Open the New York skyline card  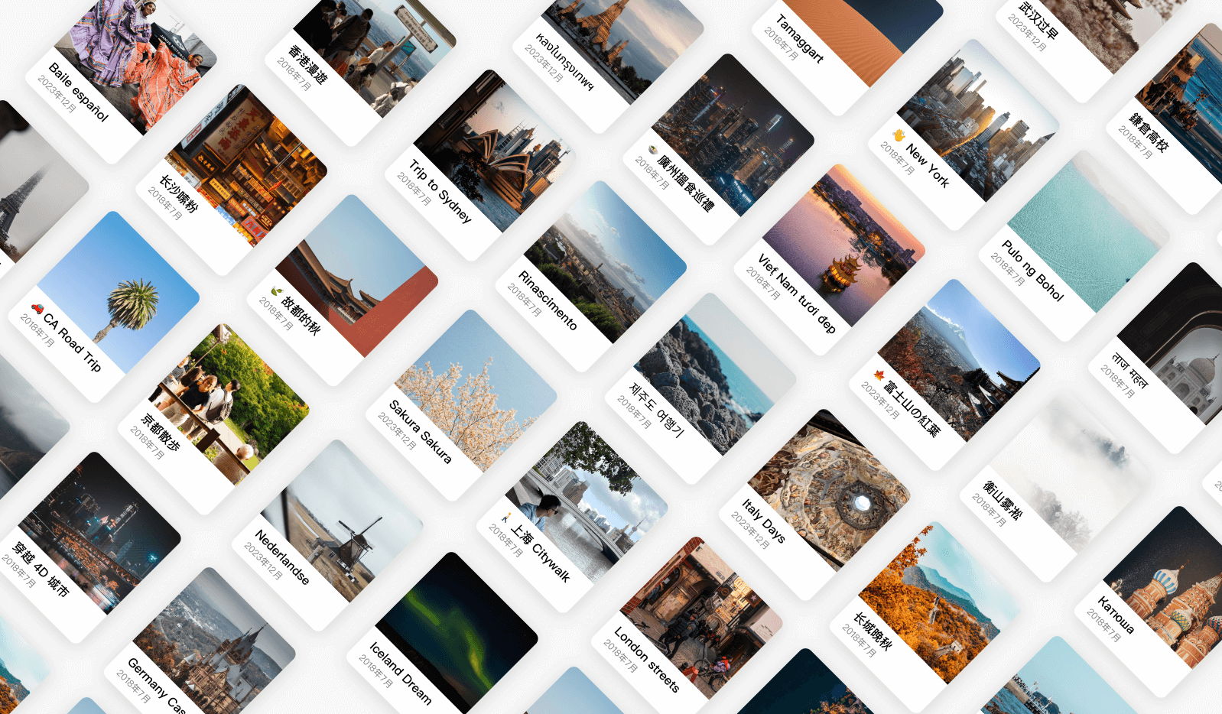(x=964, y=135)
